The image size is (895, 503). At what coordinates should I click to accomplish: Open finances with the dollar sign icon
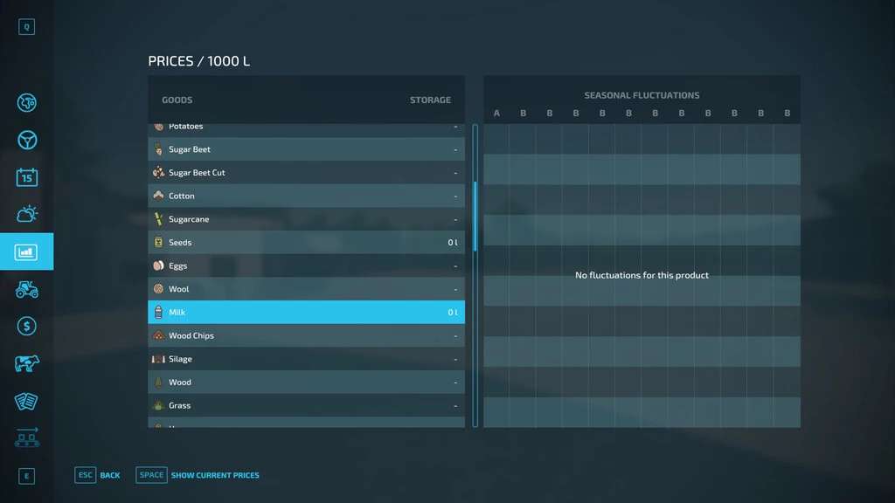coord(26,326)
